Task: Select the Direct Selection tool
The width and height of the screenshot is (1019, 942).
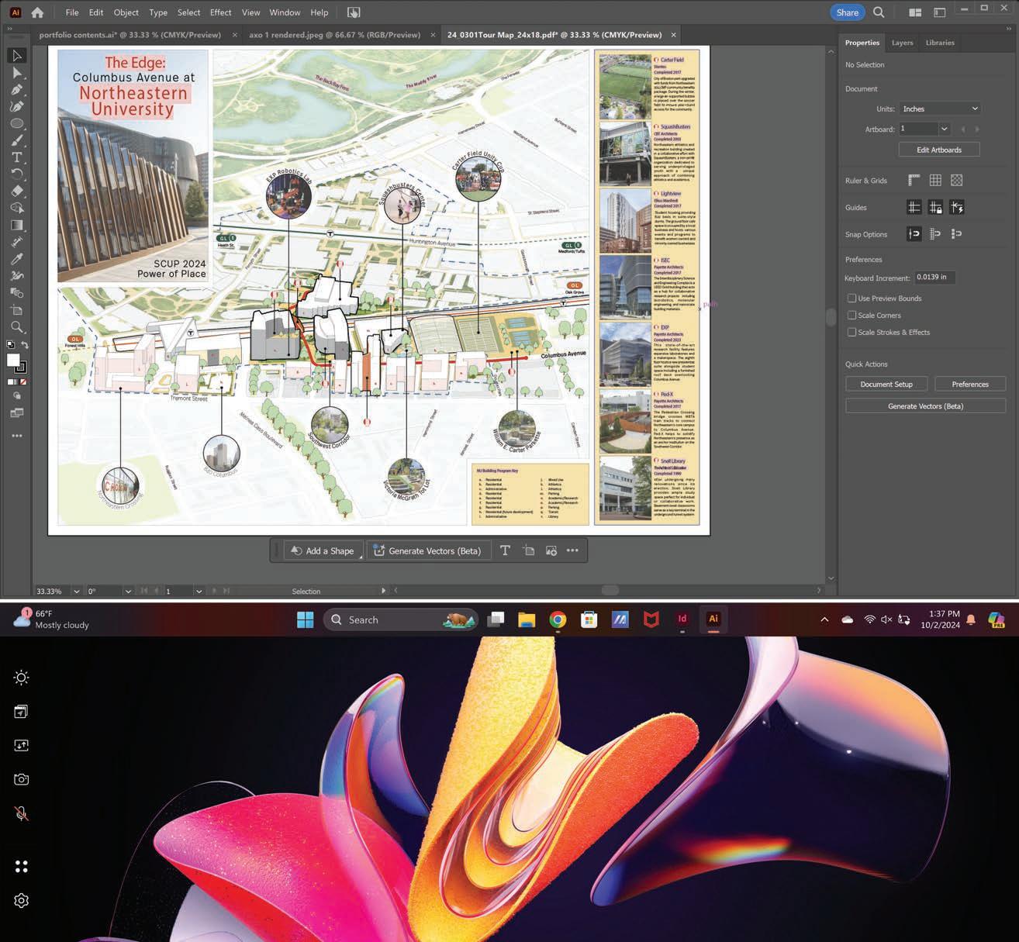Action: pos(16,73)
